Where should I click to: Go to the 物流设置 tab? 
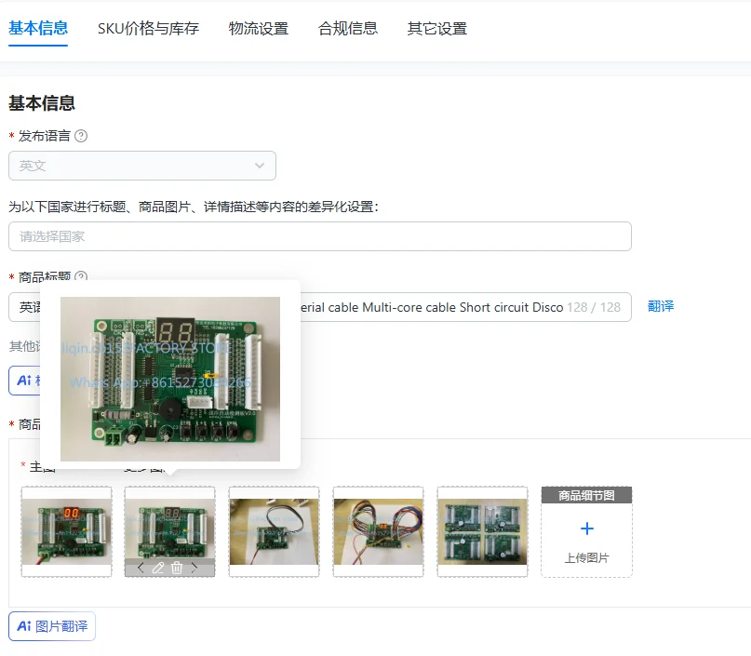click(258, 29)
